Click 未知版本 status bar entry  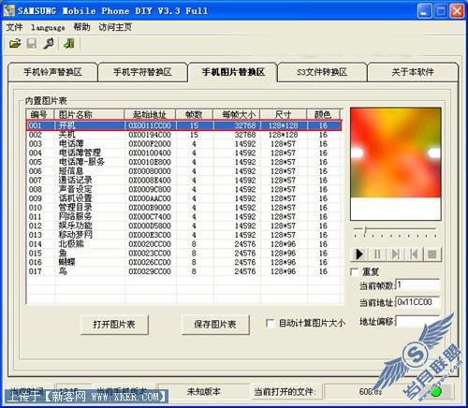tap(204, 391)
